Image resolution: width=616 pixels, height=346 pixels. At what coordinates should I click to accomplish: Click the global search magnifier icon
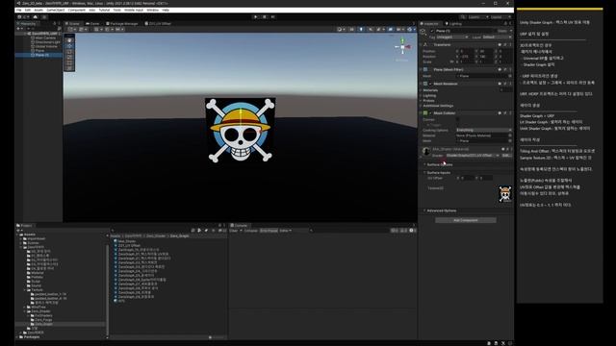coord(463,17)
